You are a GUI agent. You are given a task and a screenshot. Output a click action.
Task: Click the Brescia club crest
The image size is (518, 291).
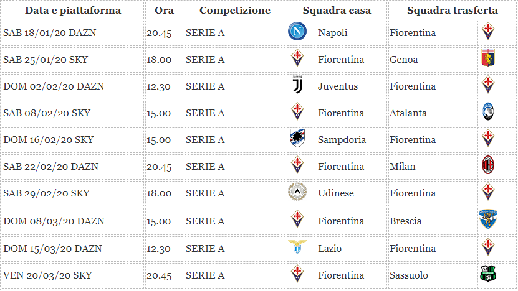pos(488,219)
